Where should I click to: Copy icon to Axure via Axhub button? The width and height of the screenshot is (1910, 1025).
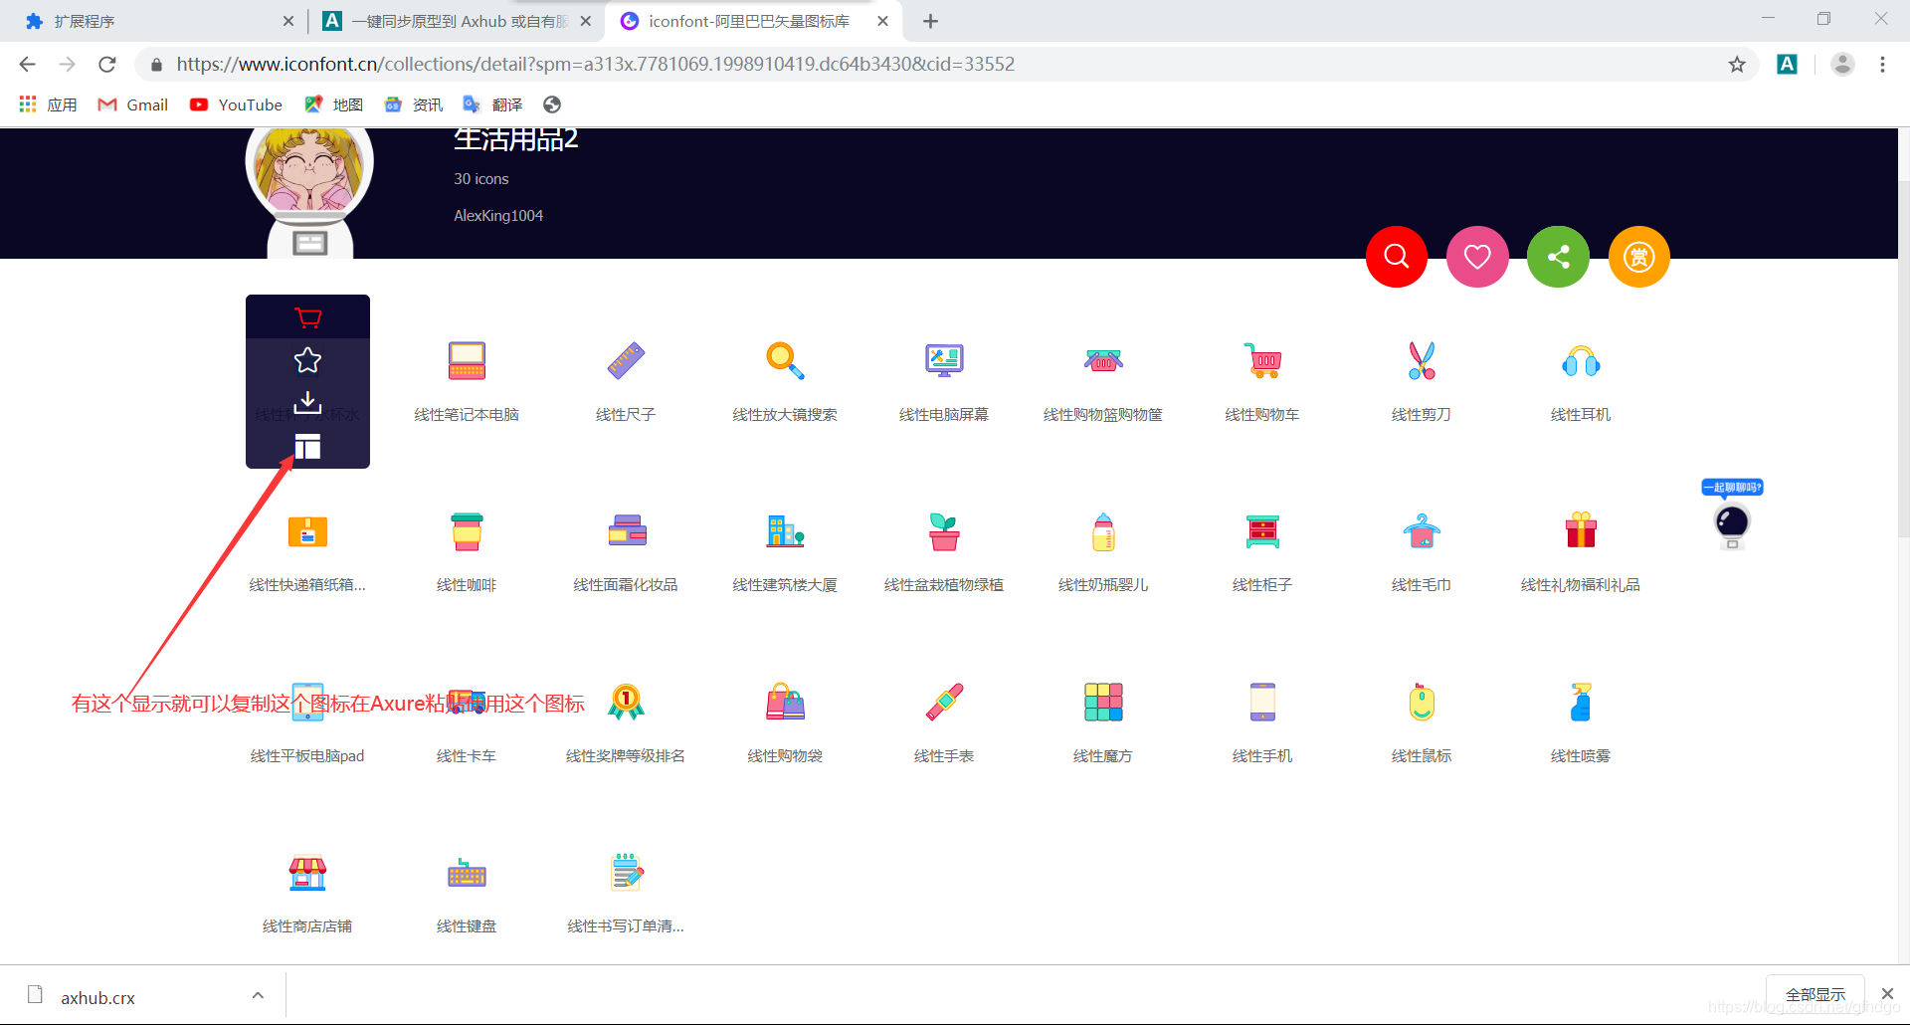coord(308,447)
